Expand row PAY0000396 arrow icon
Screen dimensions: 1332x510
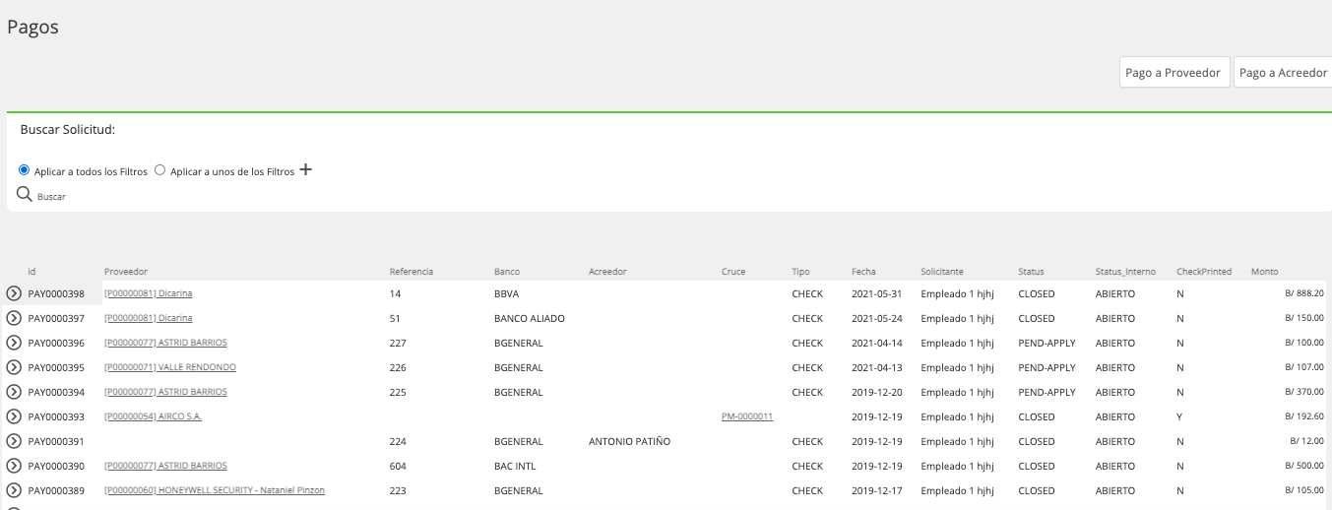(x=14, y=343)
